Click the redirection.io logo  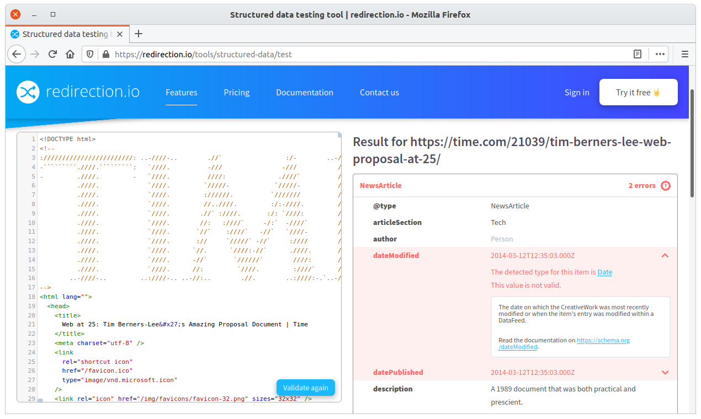78,92
